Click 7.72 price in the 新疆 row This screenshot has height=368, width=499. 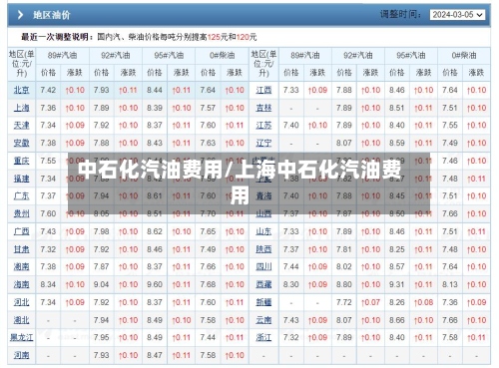[344, 302]
